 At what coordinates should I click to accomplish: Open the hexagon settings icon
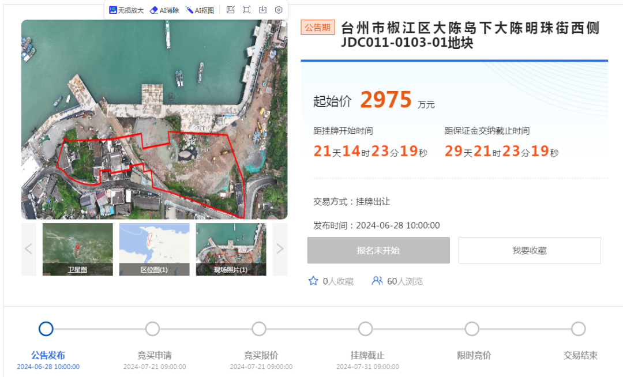click(279, 10)
